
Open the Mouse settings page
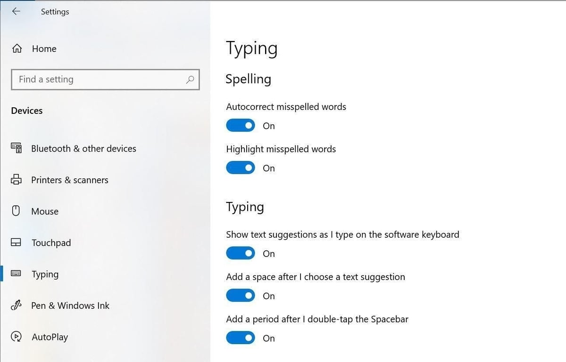click(45, 211)
